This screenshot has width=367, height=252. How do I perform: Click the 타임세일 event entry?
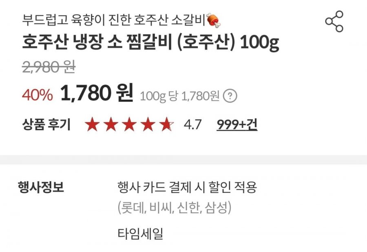click(x=140, y=233)
